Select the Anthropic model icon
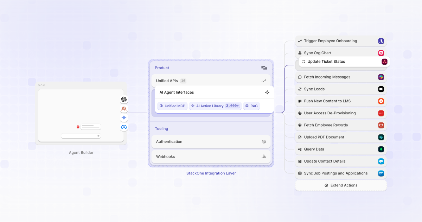Image resolution: width=422 pixels, height=222 pixels. (124, 109)
